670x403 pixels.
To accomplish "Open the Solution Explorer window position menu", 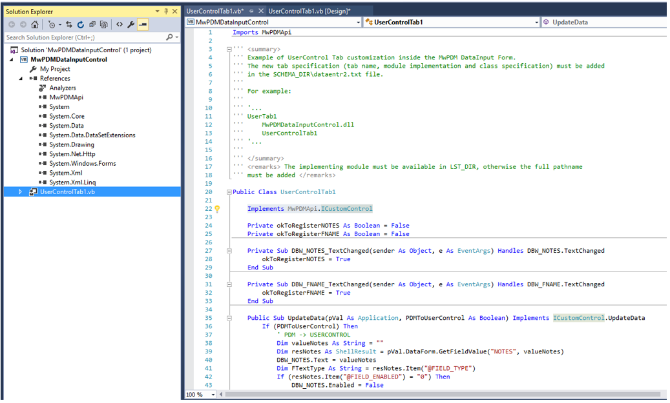I will click(x=157, y=12).
